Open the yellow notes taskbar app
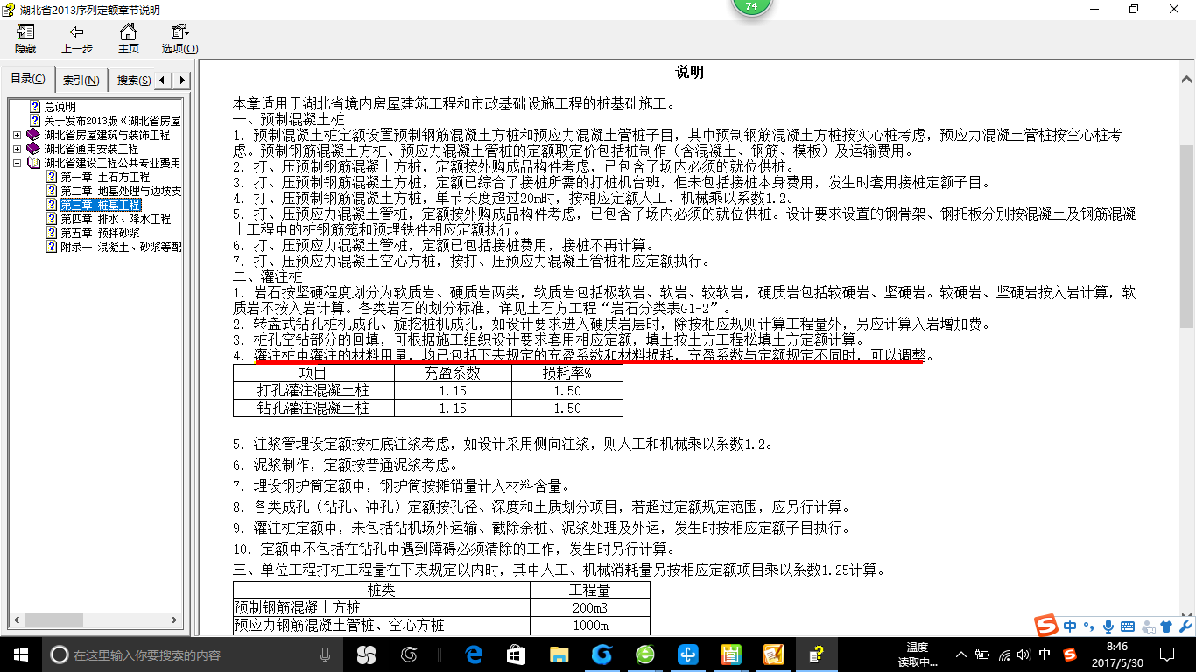Screen dimensions: 1196x672 click(730, 654)
